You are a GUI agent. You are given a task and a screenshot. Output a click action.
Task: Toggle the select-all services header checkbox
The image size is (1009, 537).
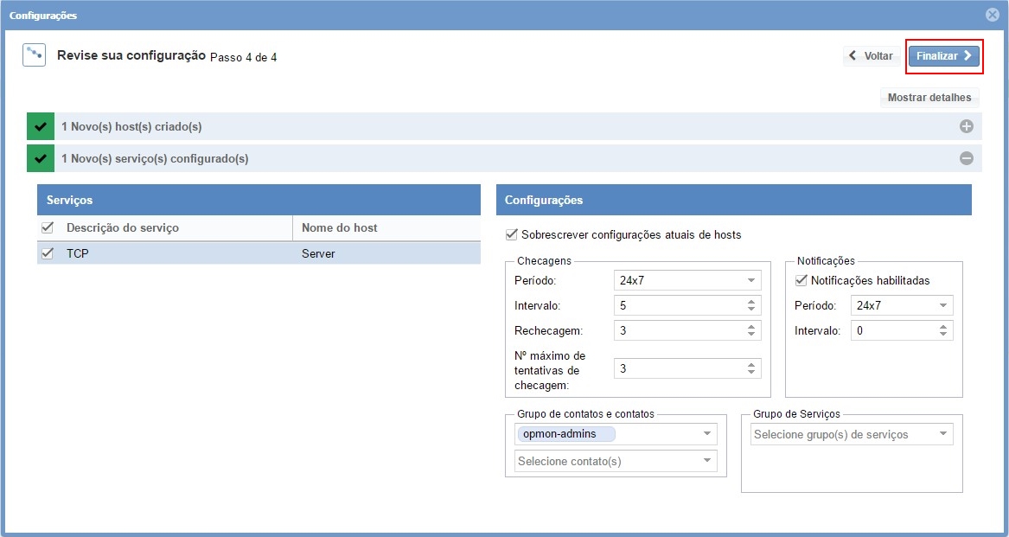(x=48, y=227)
